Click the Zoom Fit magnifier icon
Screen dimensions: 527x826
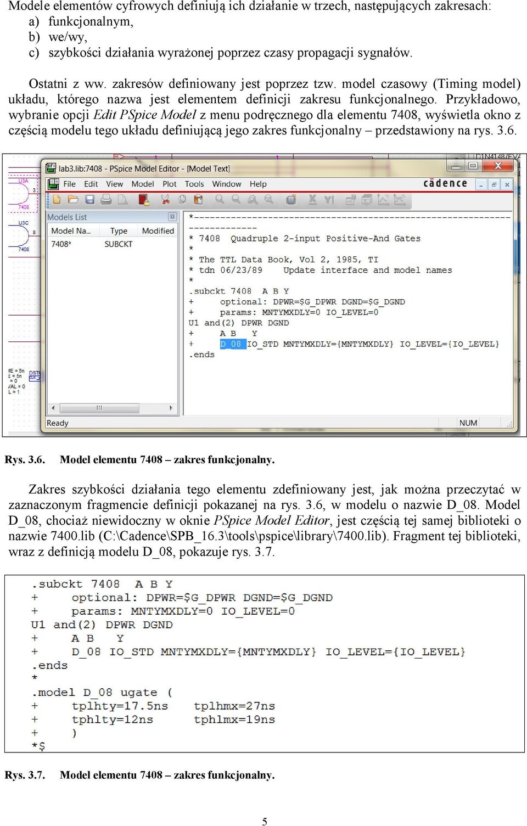[269, 199]
